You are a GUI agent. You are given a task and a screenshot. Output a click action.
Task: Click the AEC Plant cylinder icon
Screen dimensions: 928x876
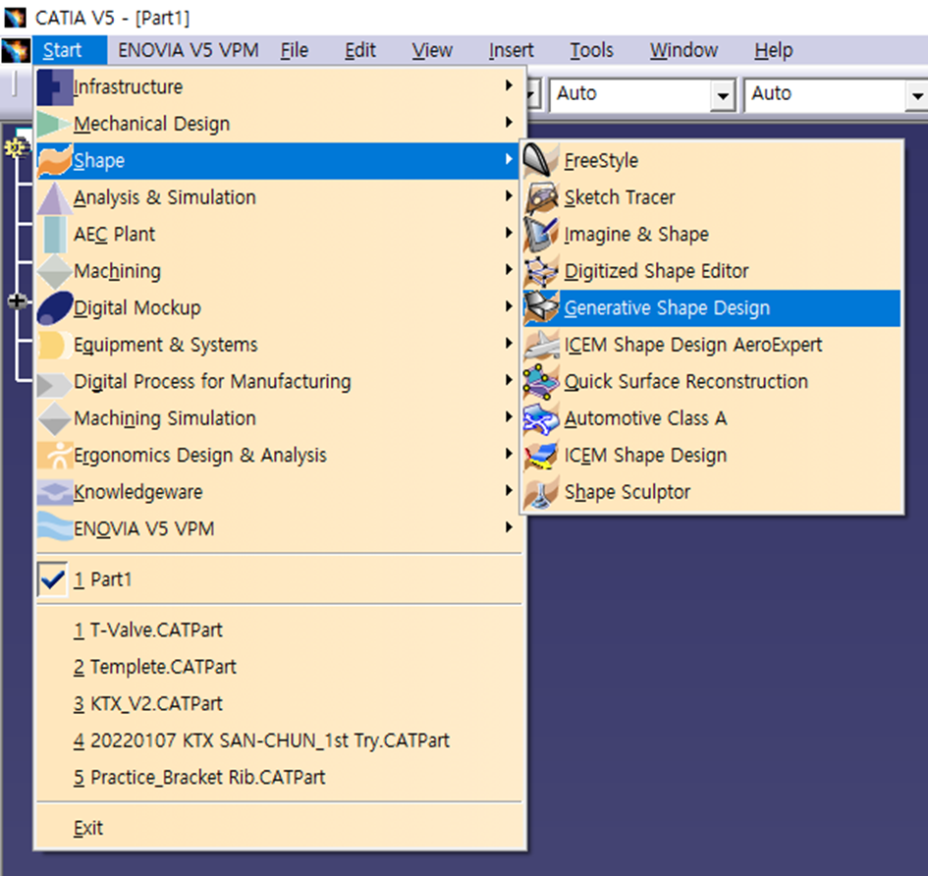pyautogui.click(x=54, y=235)
